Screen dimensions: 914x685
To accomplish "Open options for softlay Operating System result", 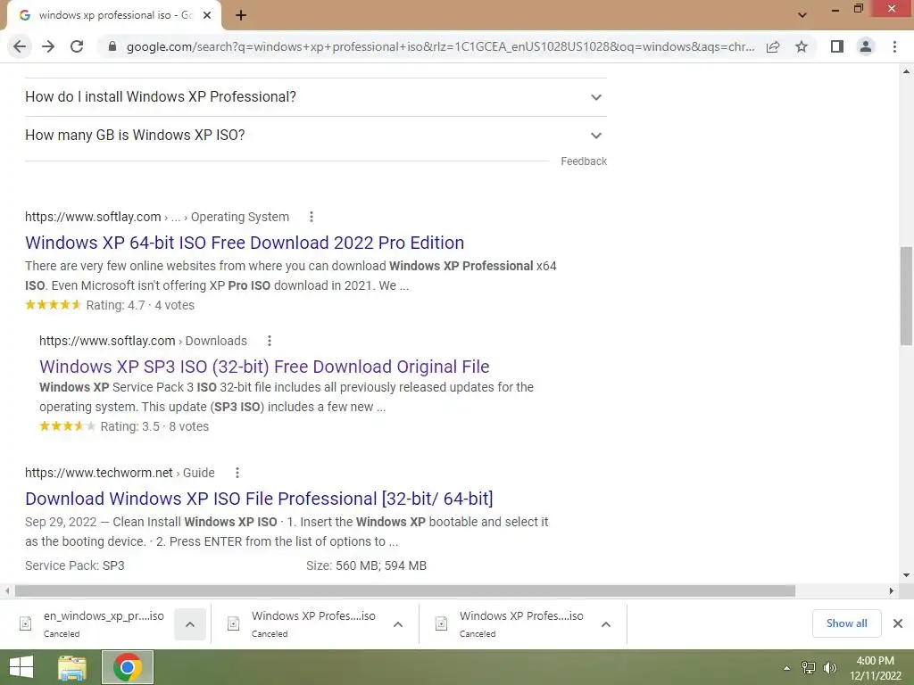I will pos(312,217).
